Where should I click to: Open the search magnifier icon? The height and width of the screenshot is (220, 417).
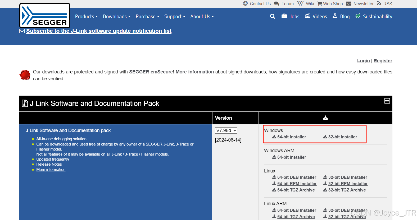click(x=273, y=16)
